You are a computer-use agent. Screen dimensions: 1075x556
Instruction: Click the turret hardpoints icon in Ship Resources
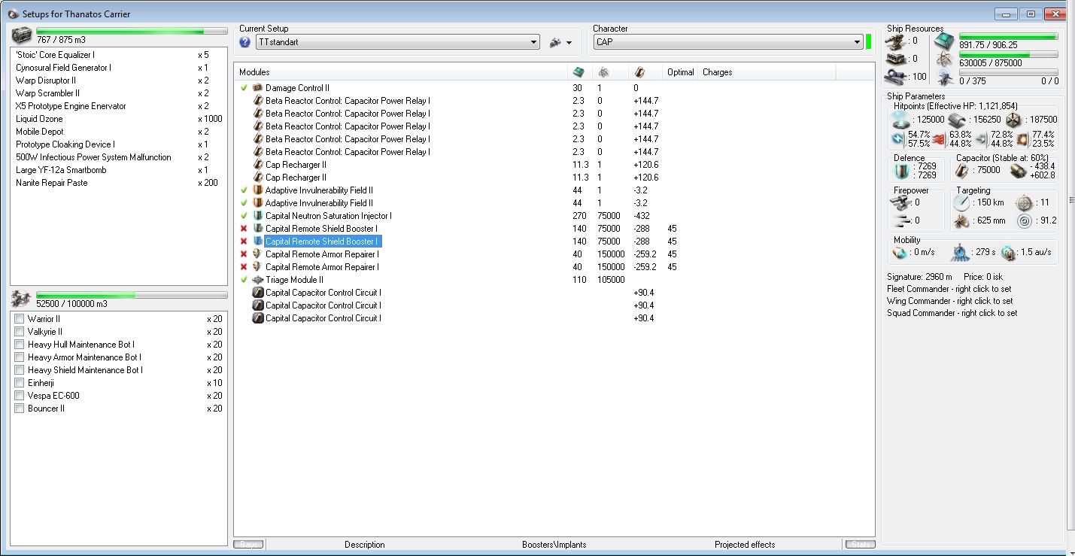[895, 41]
